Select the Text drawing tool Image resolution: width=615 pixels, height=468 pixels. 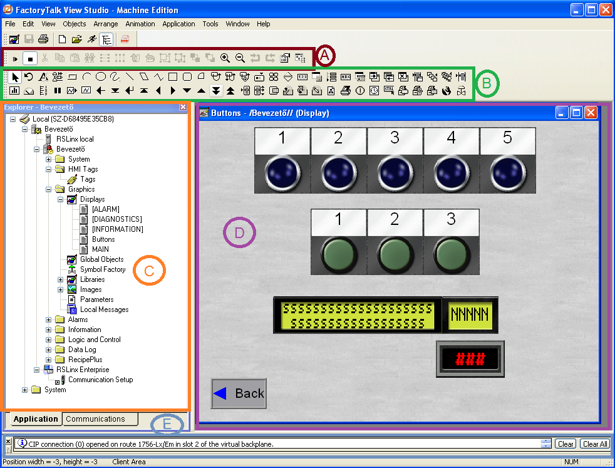pyautogui.click(x=43, y=76)
